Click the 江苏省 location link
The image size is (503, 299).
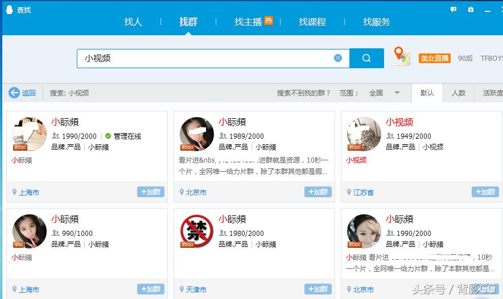click(x=363, y=192)
